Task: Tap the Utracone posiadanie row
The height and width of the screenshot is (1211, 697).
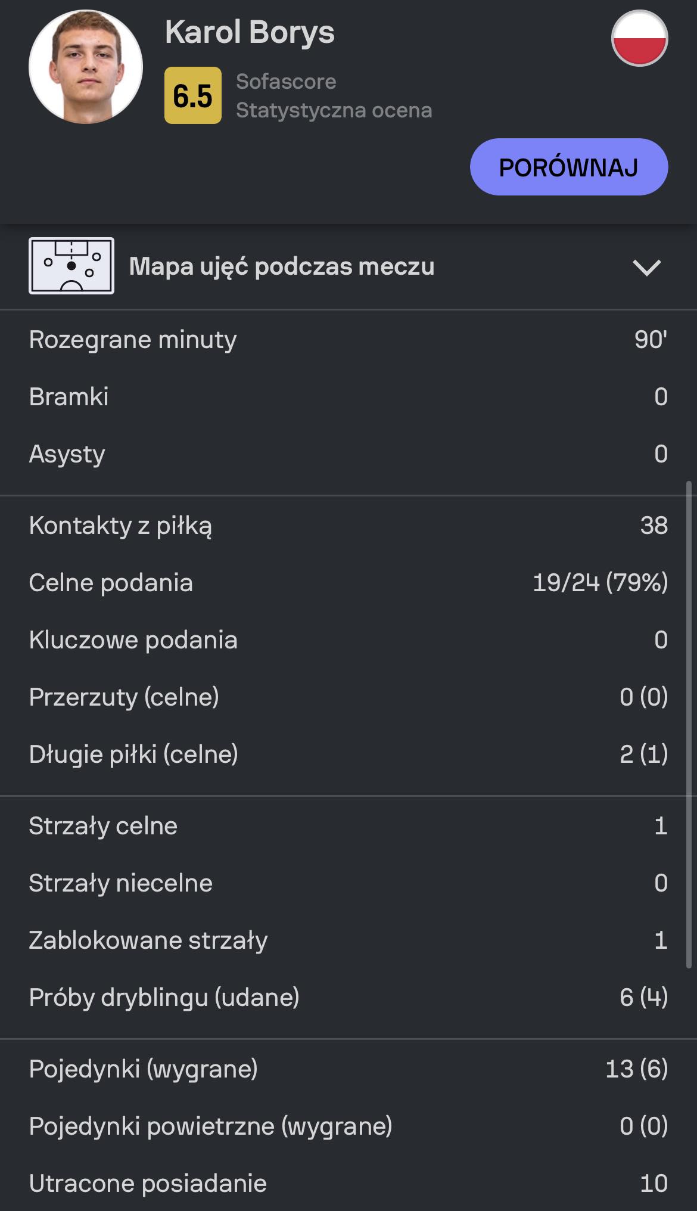Action: 348,1184
